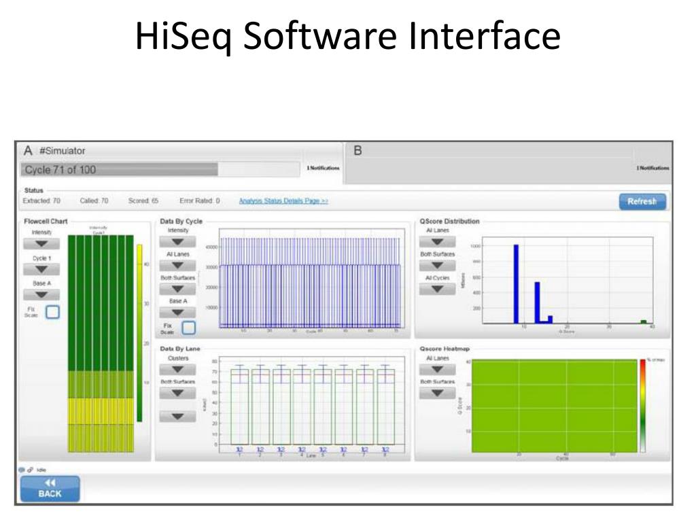Click the Extracted: 70 status text

41,201
